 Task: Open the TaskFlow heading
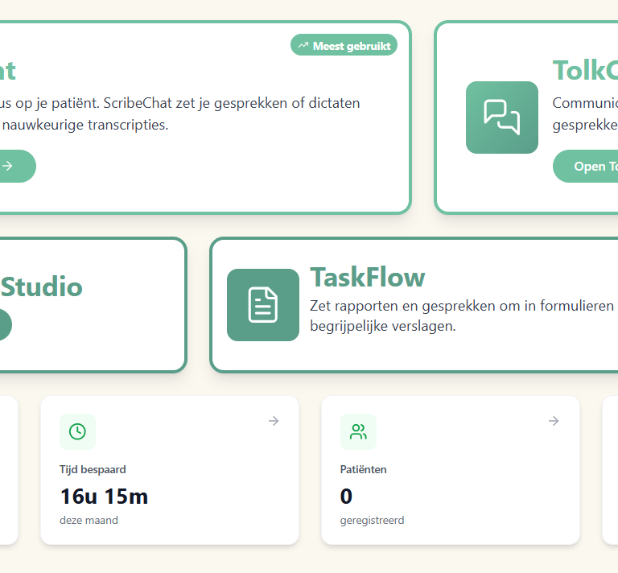[367, 277]
